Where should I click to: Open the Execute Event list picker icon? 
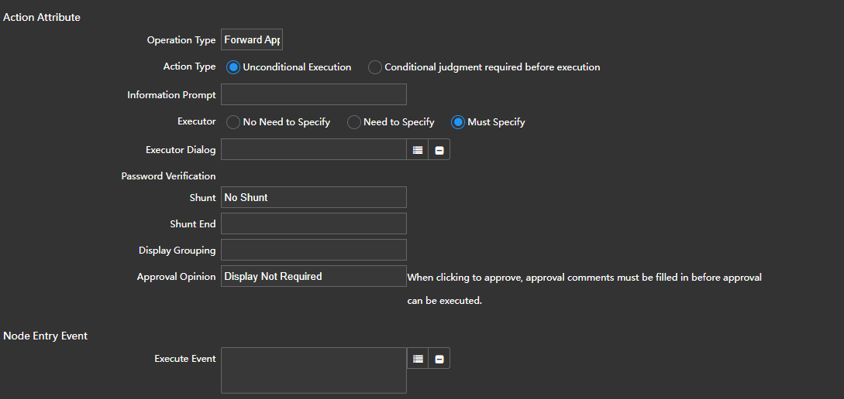[x=418, y=359]
